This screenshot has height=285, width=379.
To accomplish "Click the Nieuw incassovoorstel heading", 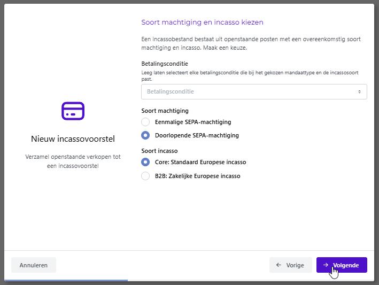I will [x=73, y=138].
